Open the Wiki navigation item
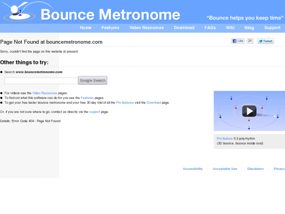The width and height of the screenshot is (285, 214). 230,28
